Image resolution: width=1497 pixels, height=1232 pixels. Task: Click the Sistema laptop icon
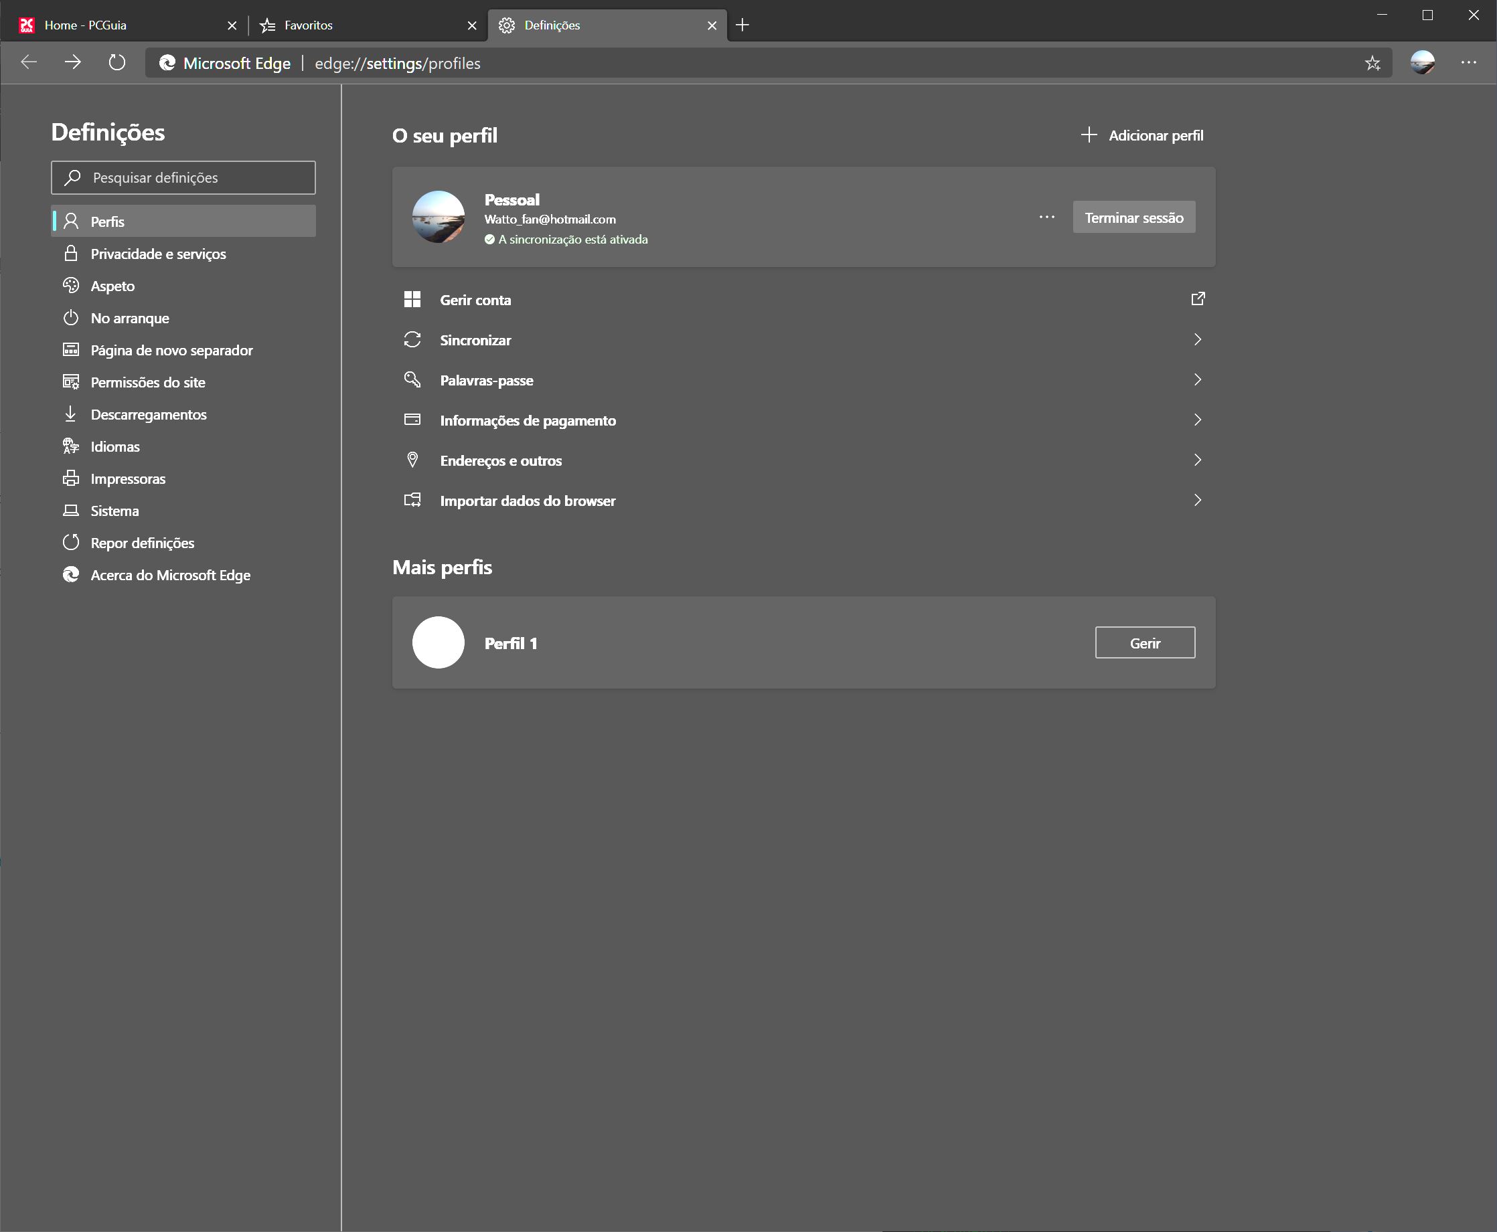point(70,510)
